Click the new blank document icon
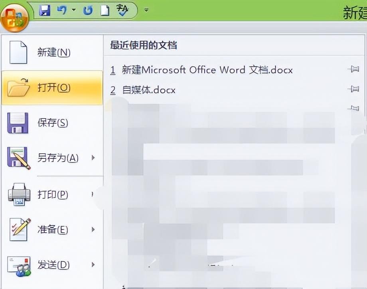The width and height of the screenshot is (367, 289). click(105, 10)
